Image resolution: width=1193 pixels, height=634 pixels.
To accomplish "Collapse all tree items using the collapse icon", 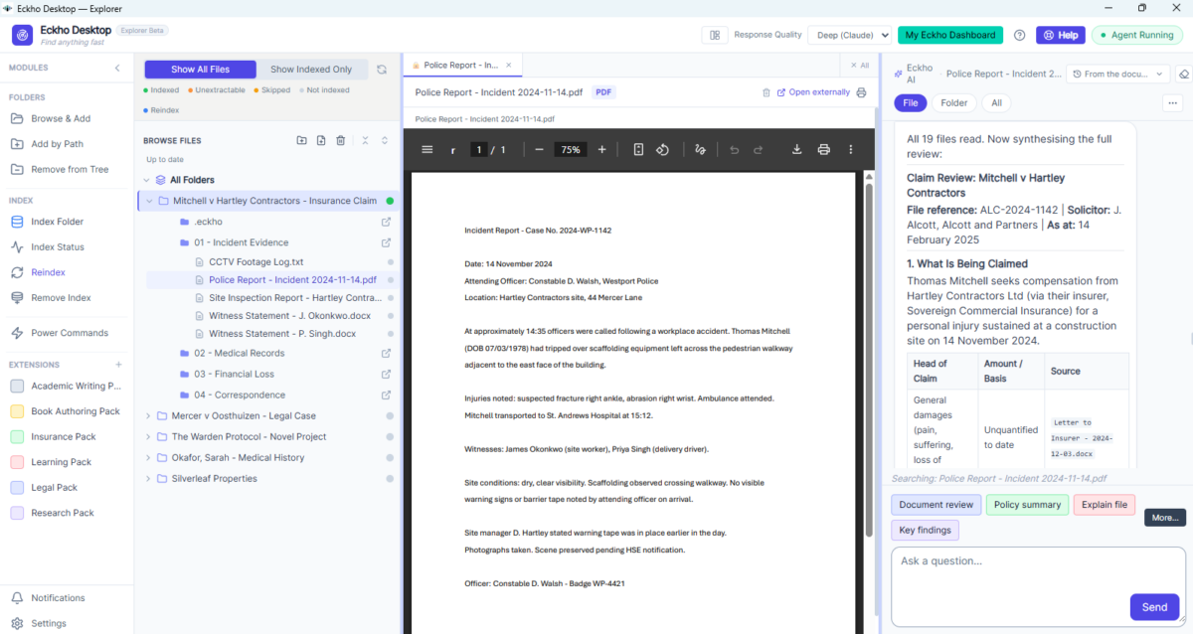I will click(x=365, y=140).
